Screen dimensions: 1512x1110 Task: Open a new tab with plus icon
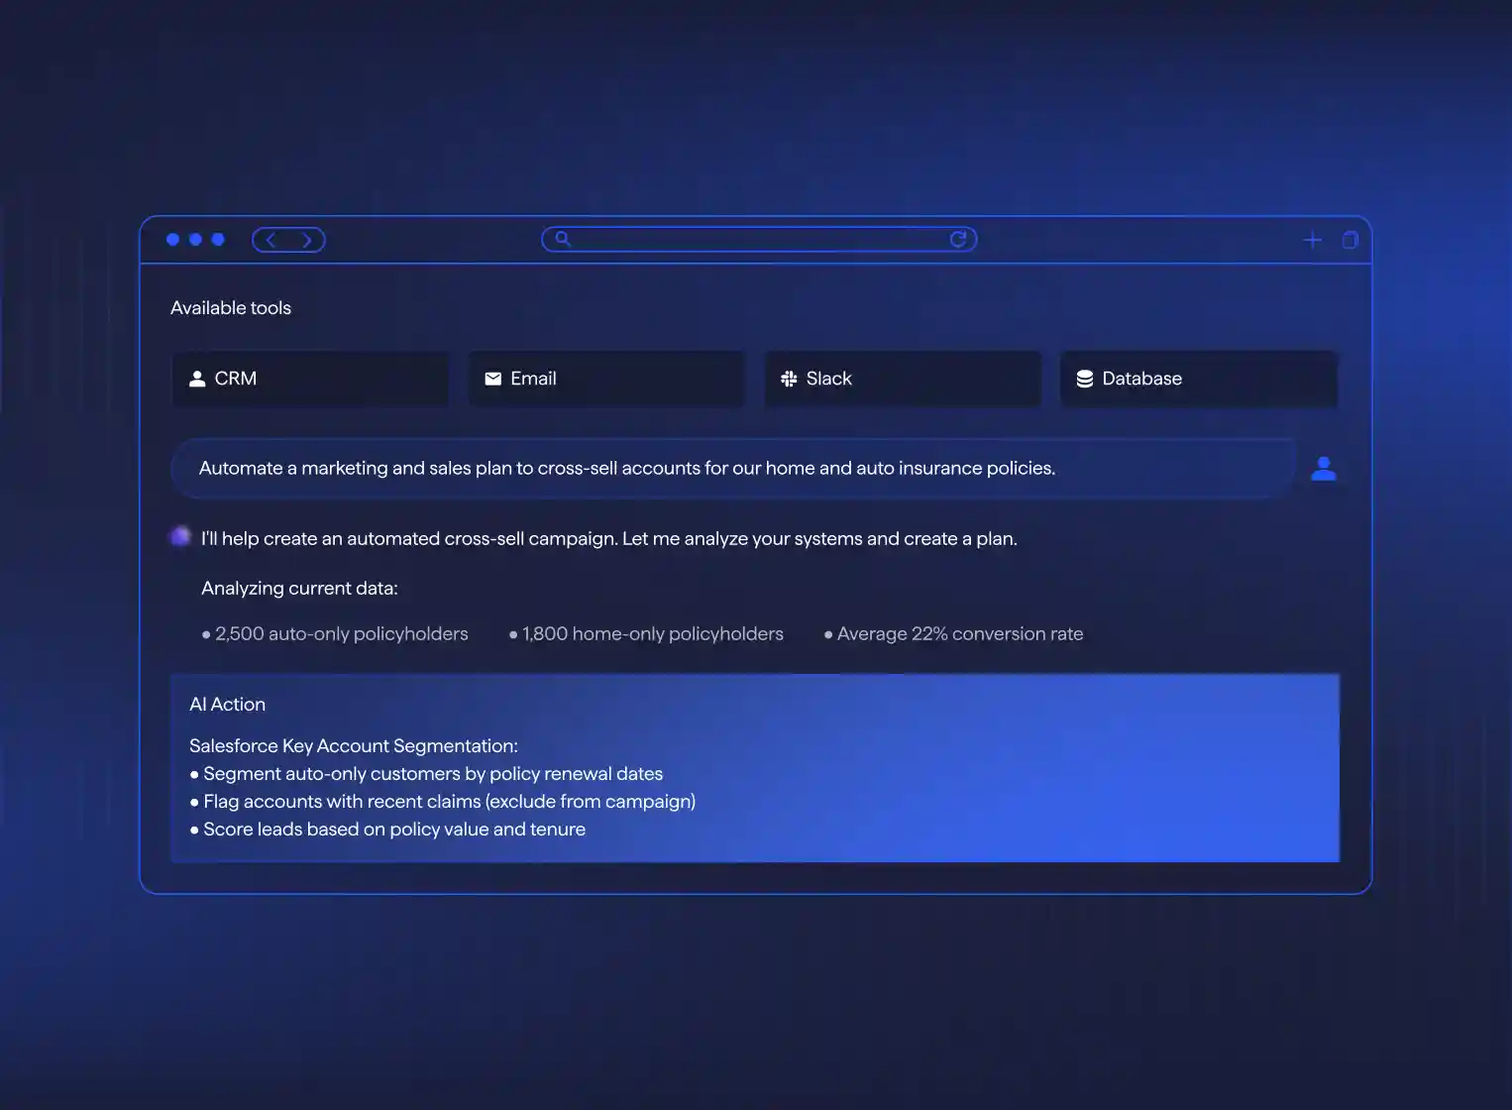1313,240
